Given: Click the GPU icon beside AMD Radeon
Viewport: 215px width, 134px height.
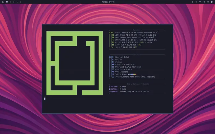Looking at the screenshot, I should [113, 38].
